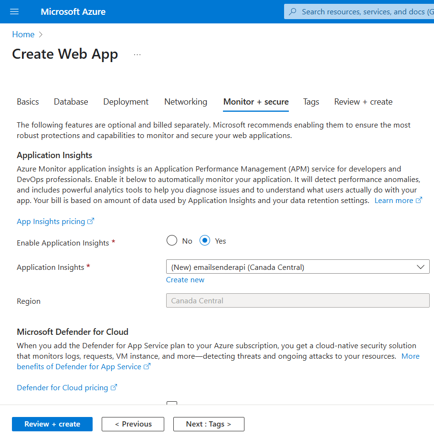Image resolution: width=434 pixels, height=438 pixels.
Task: Select No for Enable Application Insights
Action: [172, 241]
